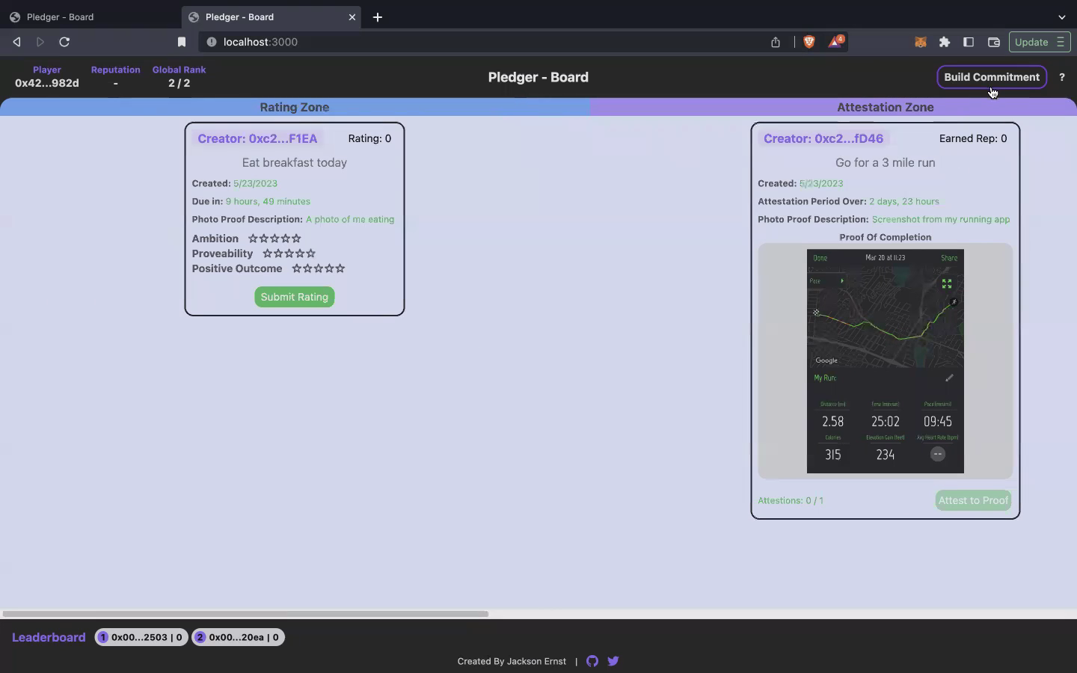The image size is (1077, 673).
Task: Reload the page
Action: click(x=64, y=42)
